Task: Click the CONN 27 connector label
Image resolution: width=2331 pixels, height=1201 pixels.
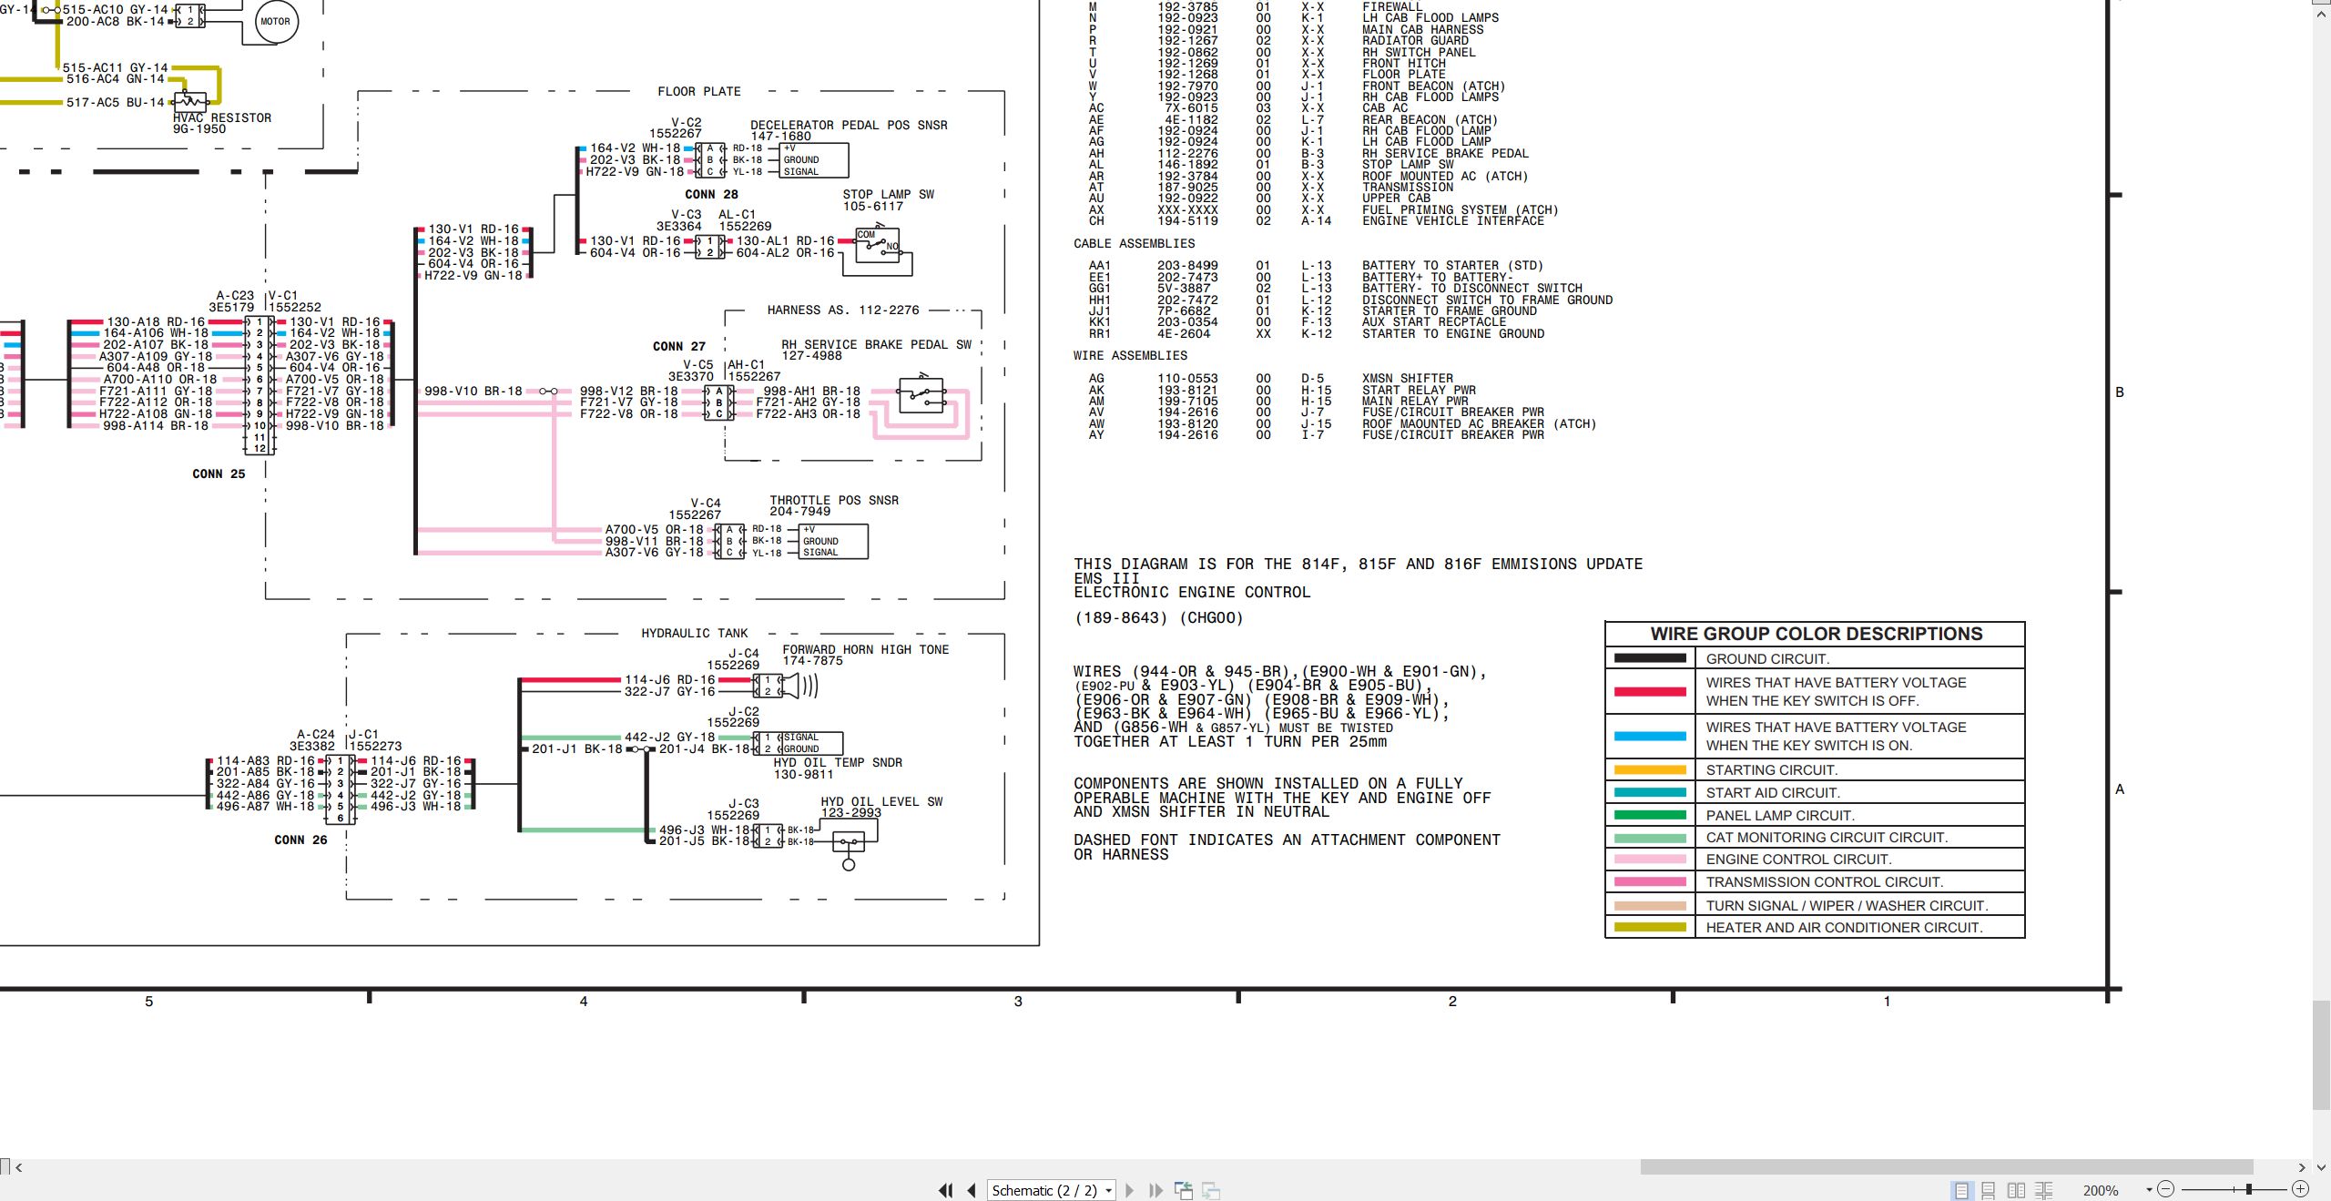Action: (679, 346)
